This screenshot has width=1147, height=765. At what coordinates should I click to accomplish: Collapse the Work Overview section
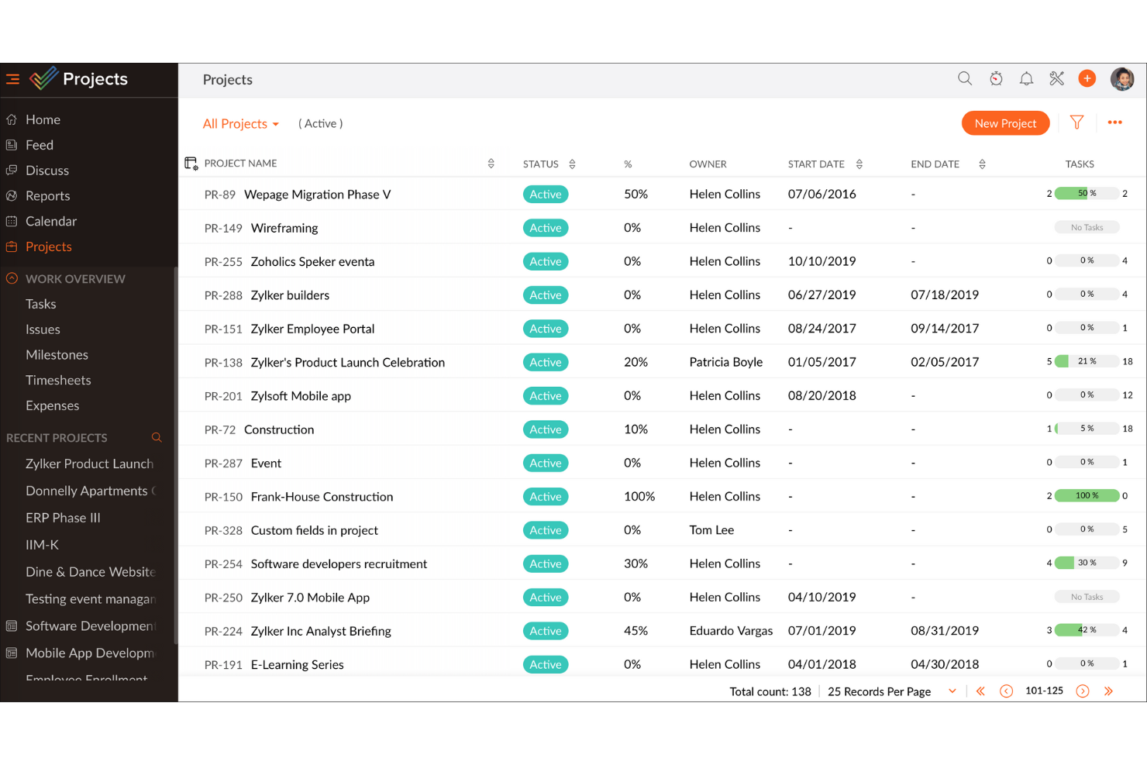12,278
